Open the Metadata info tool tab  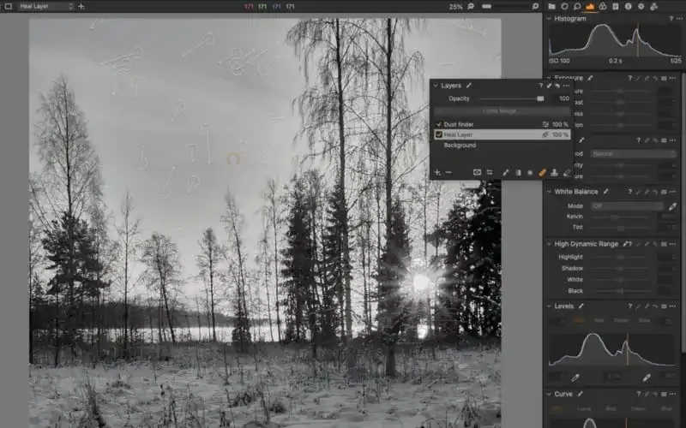click(629, 6)
